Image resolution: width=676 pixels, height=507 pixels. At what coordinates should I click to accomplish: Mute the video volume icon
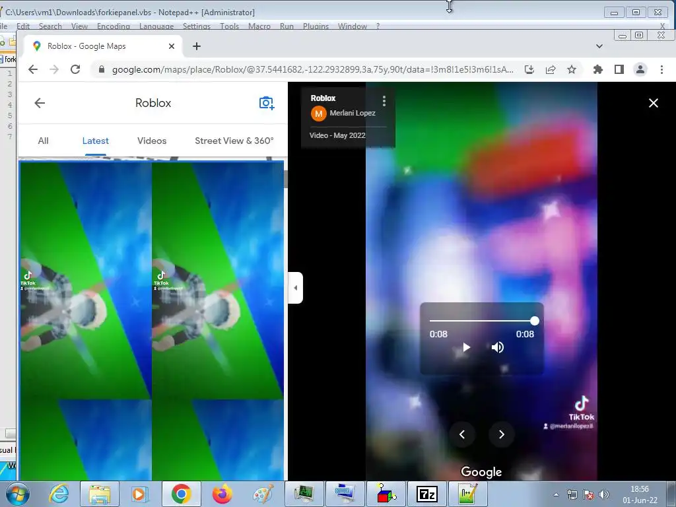[498, 347]
